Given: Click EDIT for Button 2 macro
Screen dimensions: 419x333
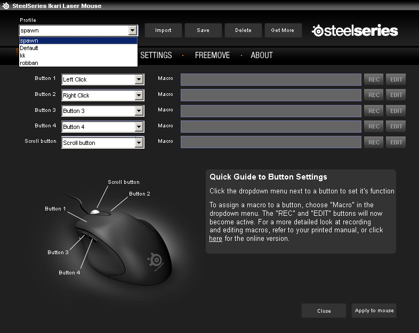Looking at the screenshot, I should 396,95.
